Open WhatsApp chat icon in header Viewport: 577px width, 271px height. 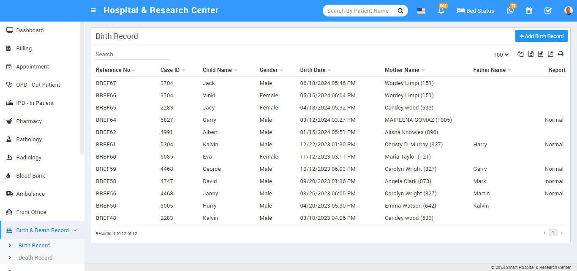coord(510,11)
